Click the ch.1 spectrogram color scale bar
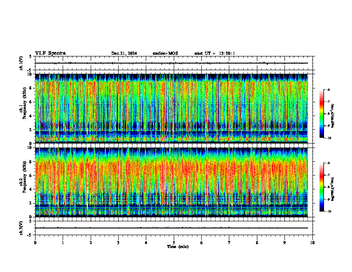 [322, 114]
